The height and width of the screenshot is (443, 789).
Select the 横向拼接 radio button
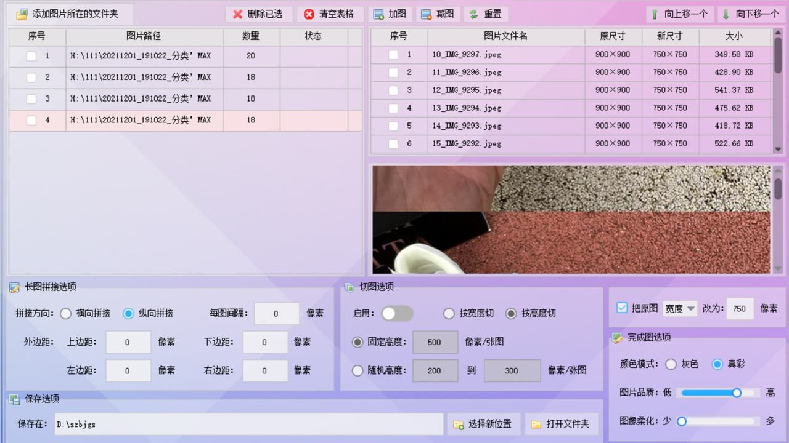pos(66,313)
